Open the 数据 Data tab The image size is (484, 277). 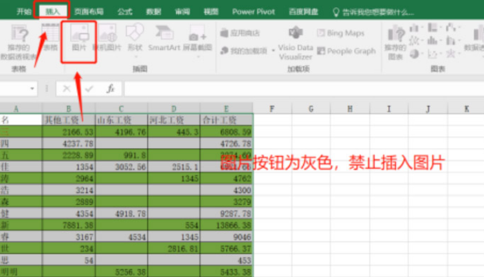pyautogui.click(x=153, y=12)
